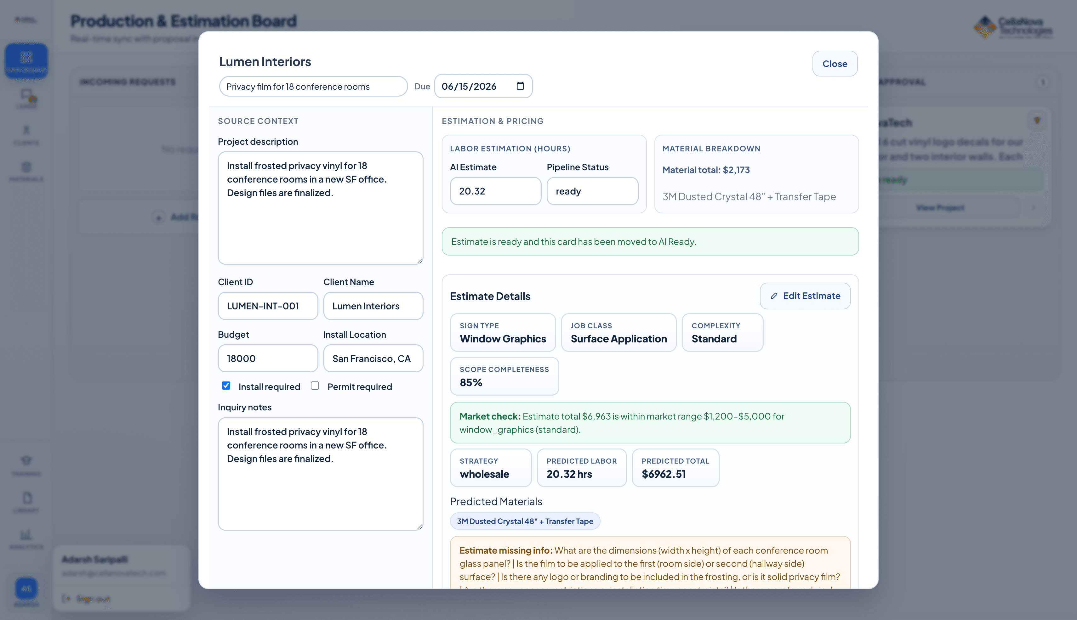Click the Client ID LUMEN-INT-001 field

268,306
